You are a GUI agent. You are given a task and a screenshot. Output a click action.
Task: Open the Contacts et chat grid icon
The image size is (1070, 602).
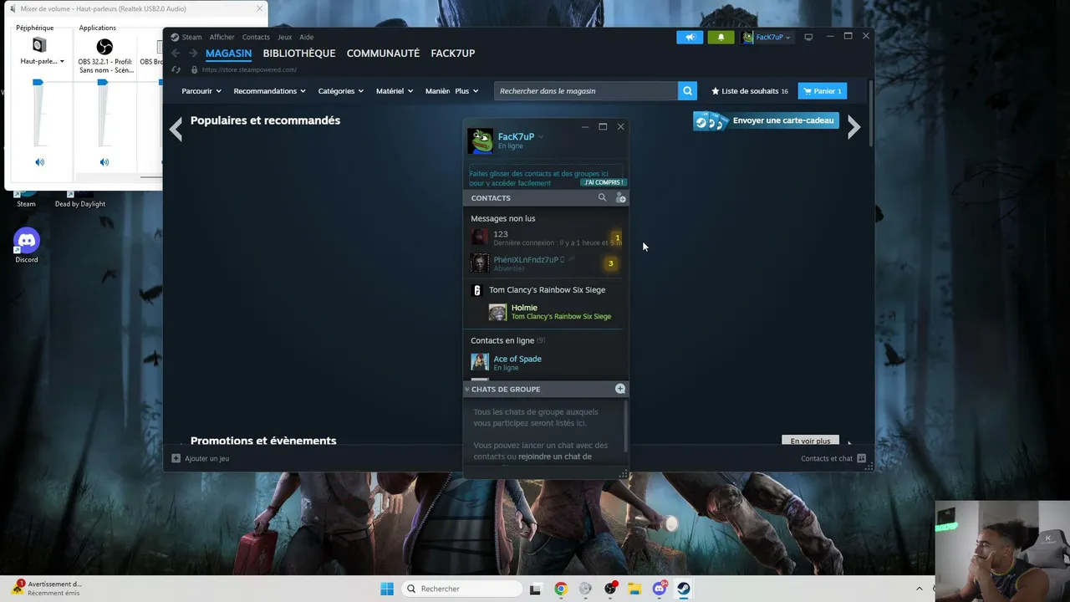tap(861, 458)
